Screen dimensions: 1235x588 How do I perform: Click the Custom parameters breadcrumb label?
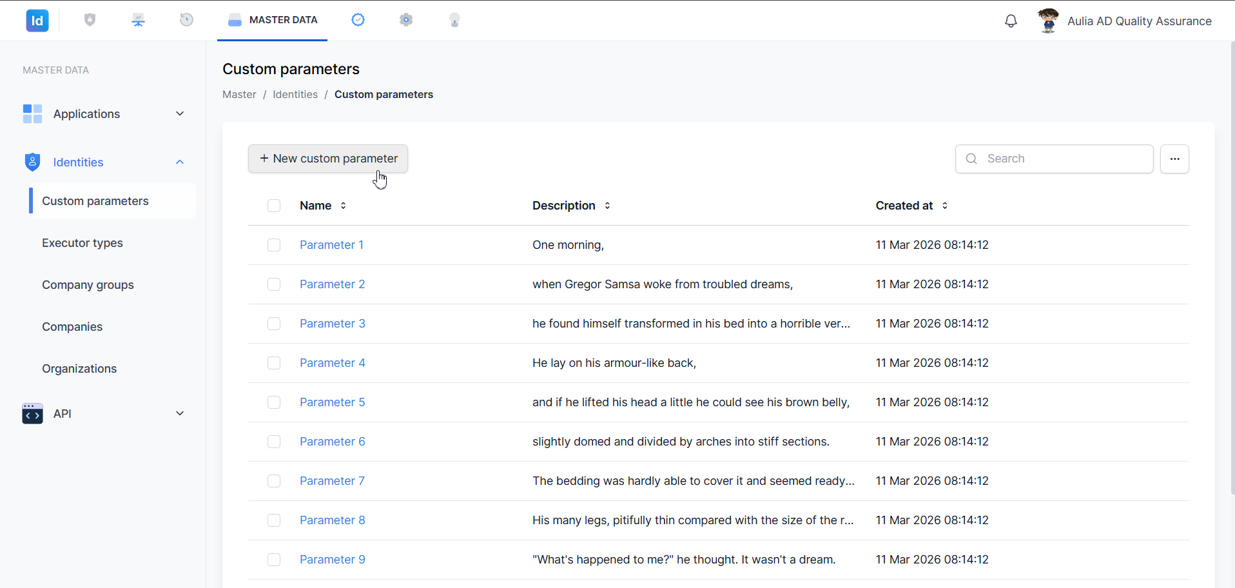[x=384, y=95]
